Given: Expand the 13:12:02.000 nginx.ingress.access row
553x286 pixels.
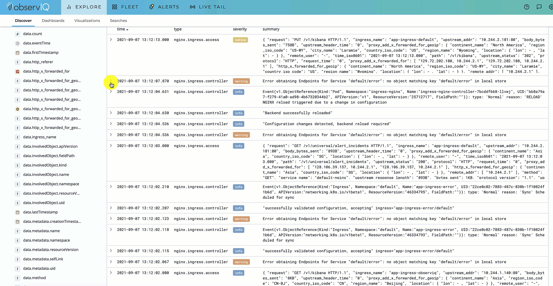Looking at the screenshot, I should click(111, 273).
